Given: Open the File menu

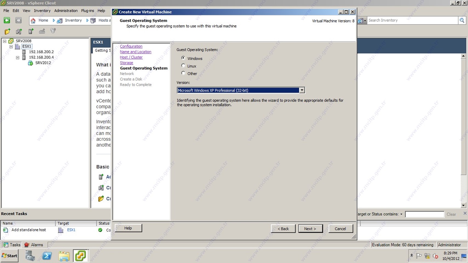Looking at the screenshot, I should click(x=6, y=11).
